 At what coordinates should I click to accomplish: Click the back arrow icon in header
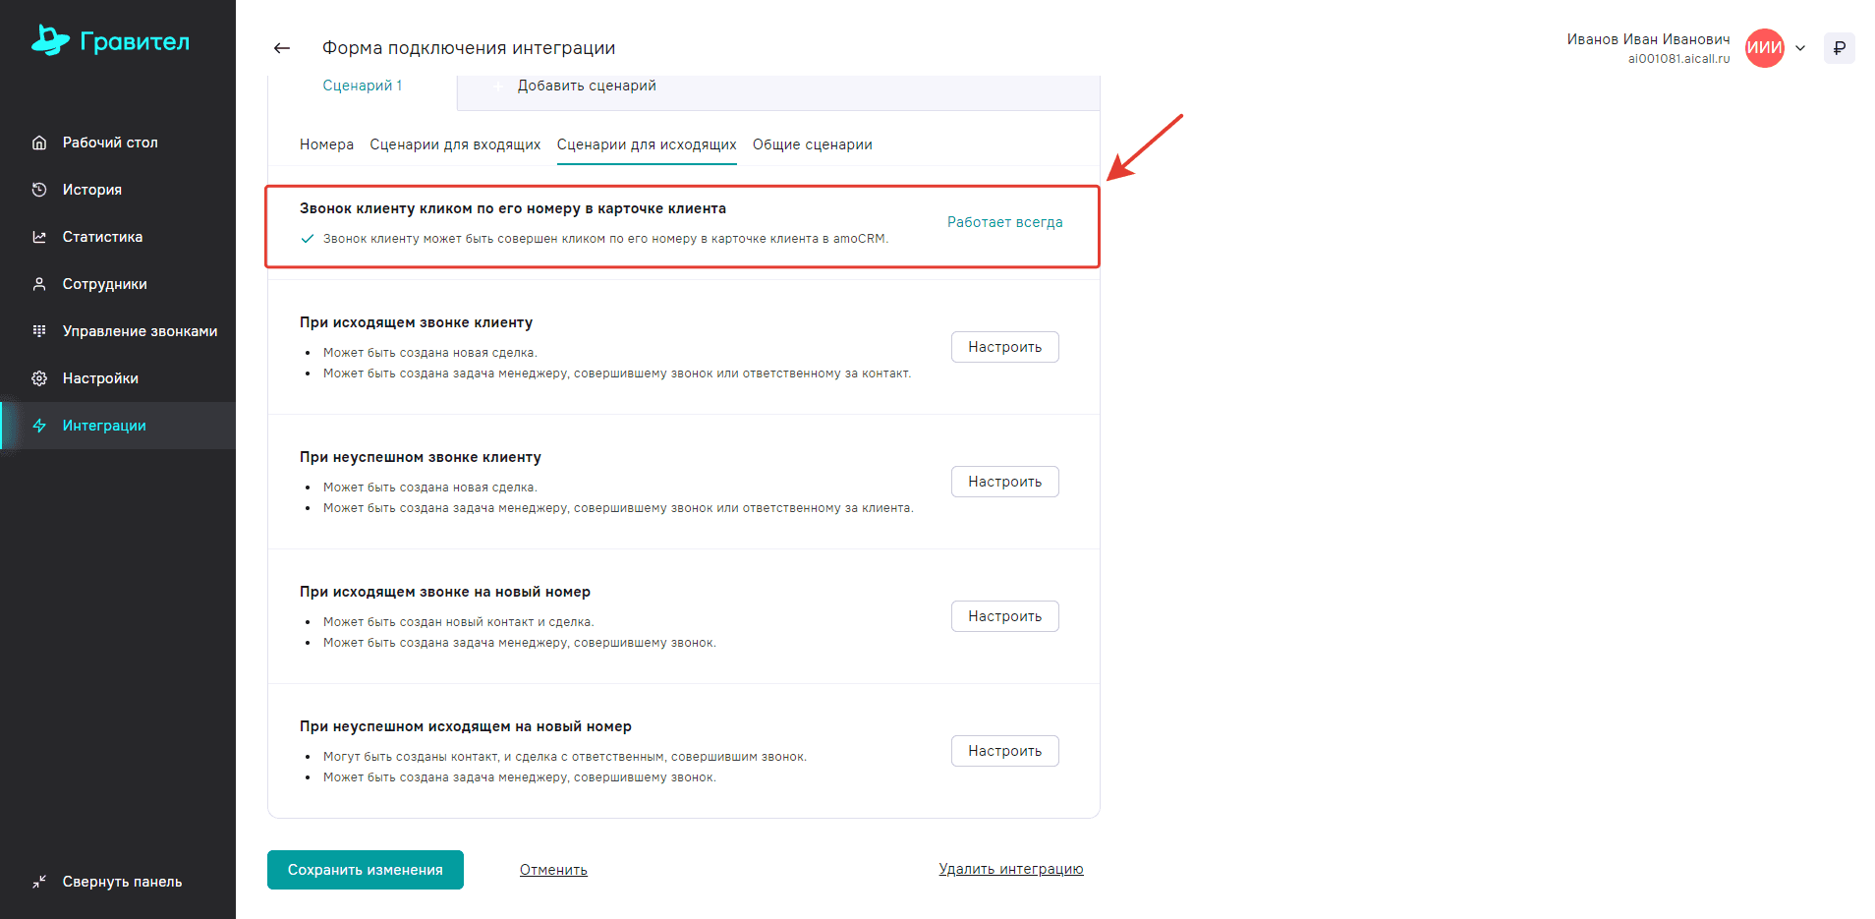282,48
